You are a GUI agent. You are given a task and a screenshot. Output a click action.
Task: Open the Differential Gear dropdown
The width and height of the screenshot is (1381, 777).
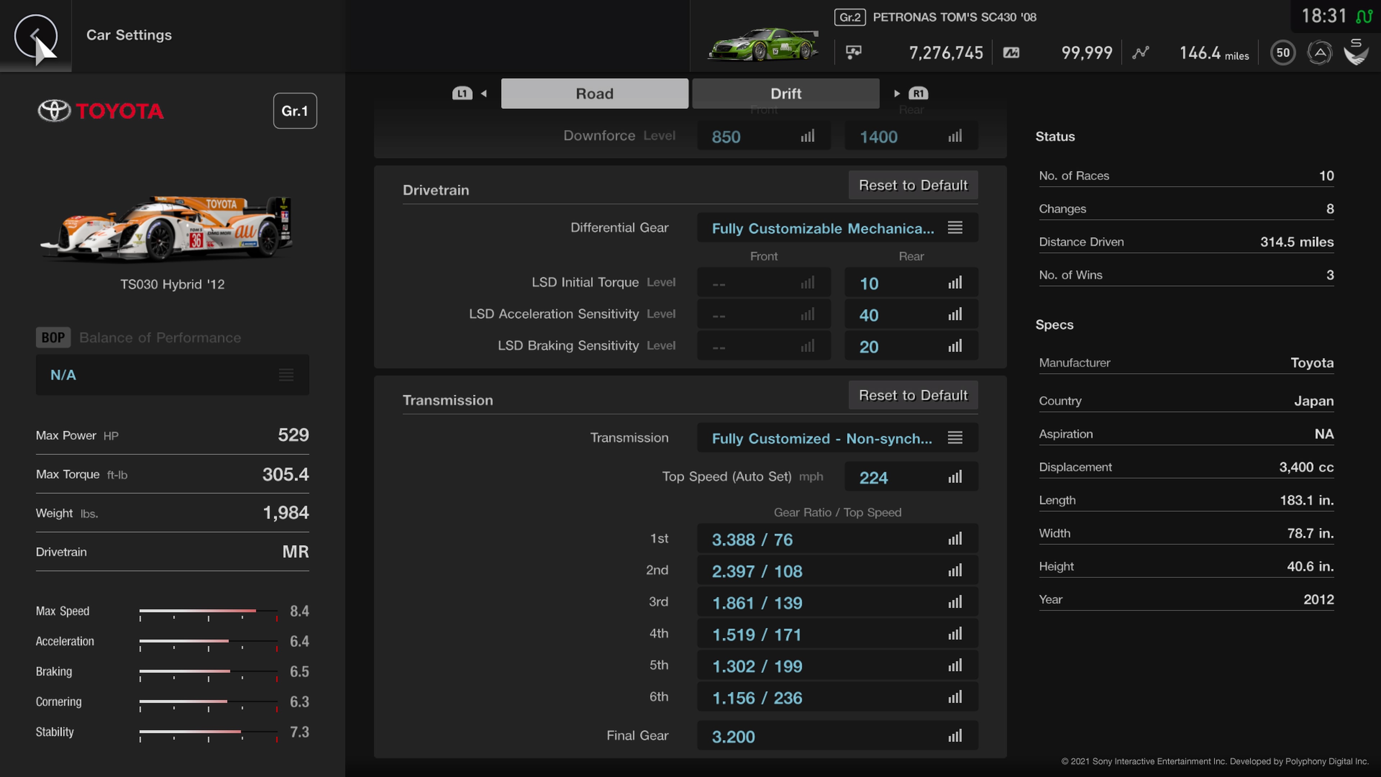pyautogui.click(x=837, y=228)
